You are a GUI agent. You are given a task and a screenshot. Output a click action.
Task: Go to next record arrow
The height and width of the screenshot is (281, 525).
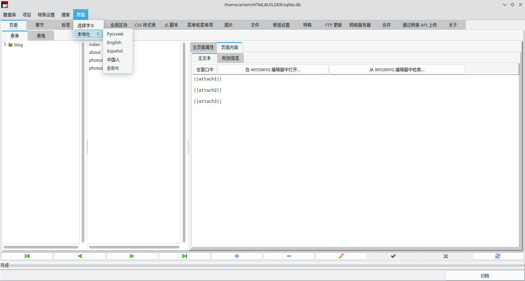pyautogui.click(x=132, y=256)
